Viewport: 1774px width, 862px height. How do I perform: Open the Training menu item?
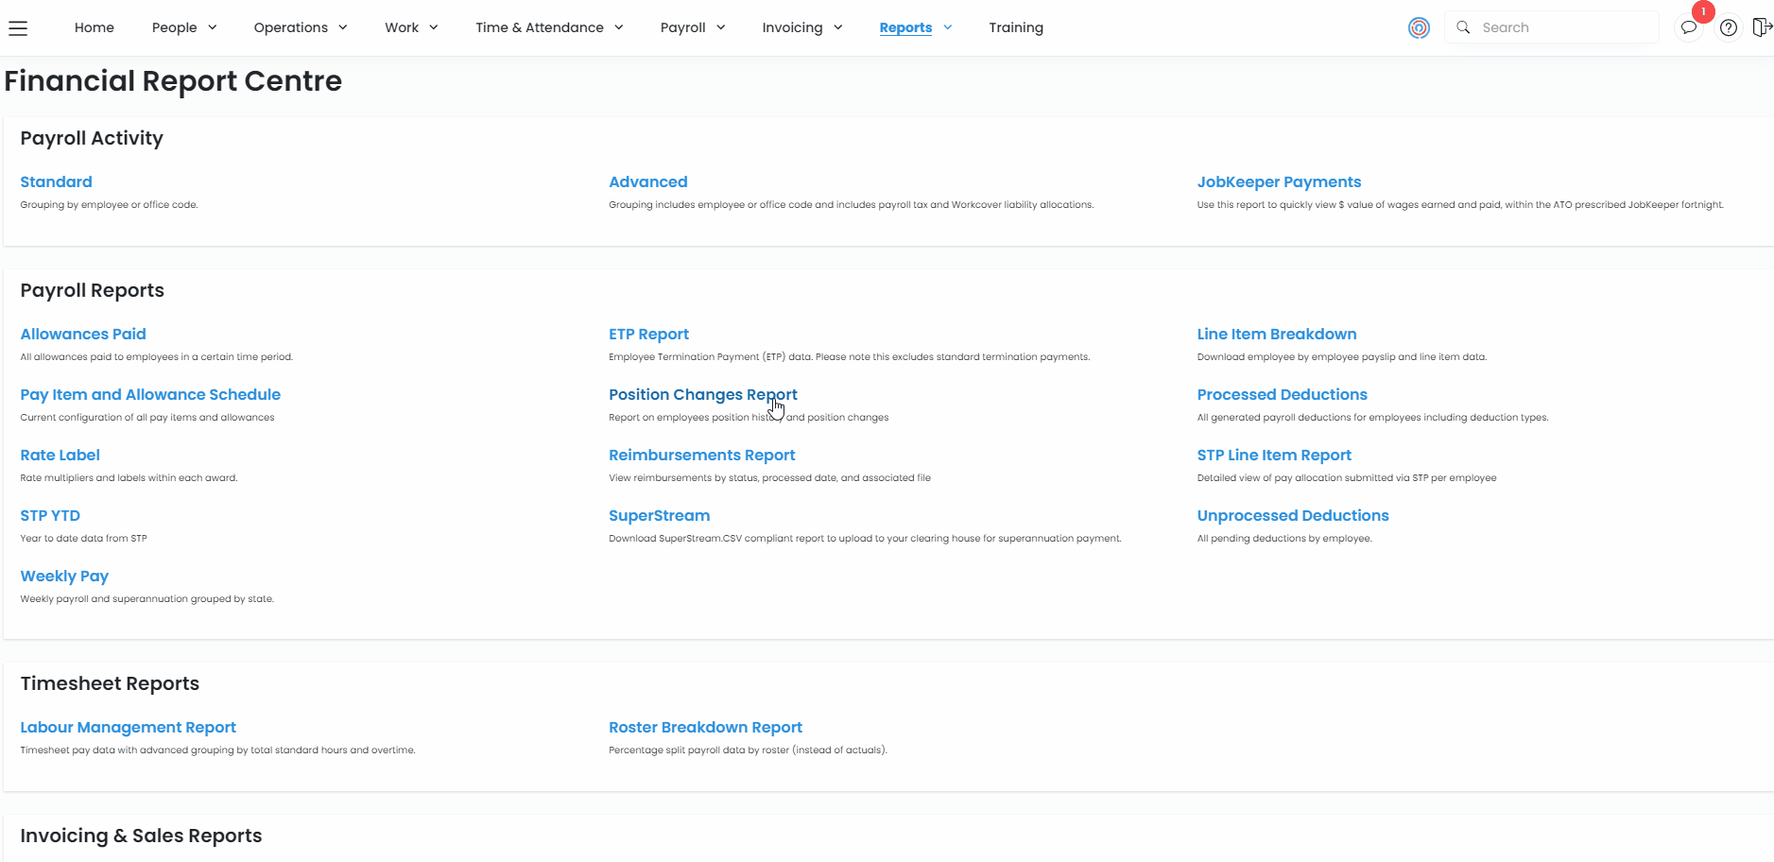tap(1016, 27)
